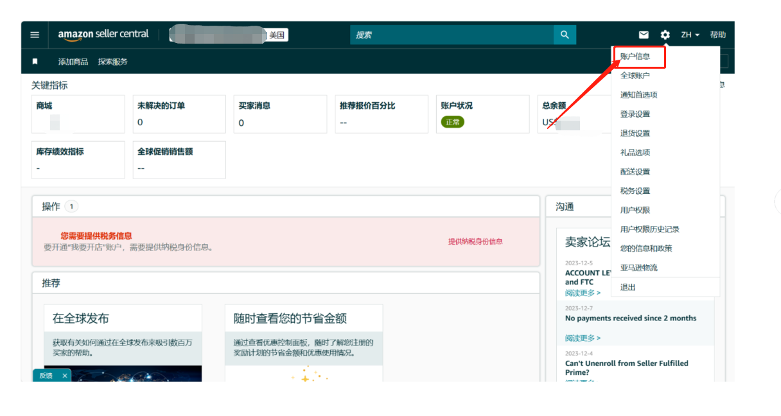Close the feedback tab with X
This screenshot has height=416, width=781.
click(64, 376)
